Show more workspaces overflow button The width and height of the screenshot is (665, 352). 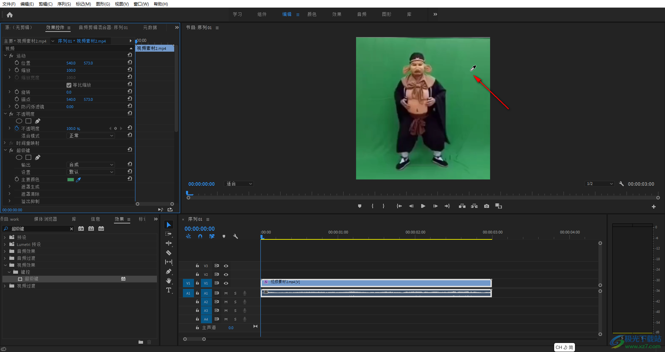pyautogui.click(x=435, y=14)
